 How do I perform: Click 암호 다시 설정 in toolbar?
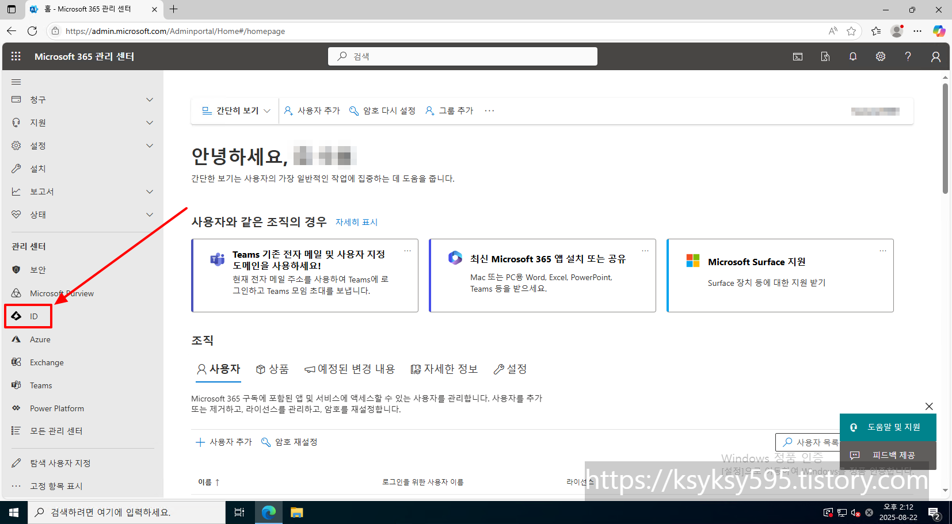(x=382, y=110)
